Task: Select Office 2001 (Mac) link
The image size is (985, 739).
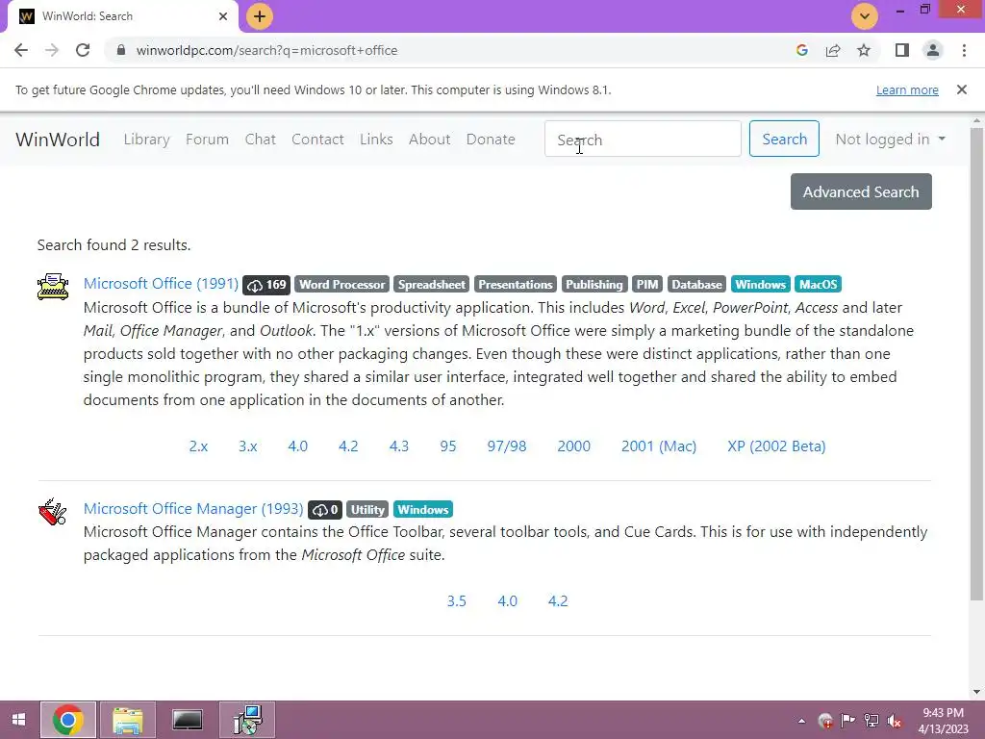Action: click(x=659, y=446)
